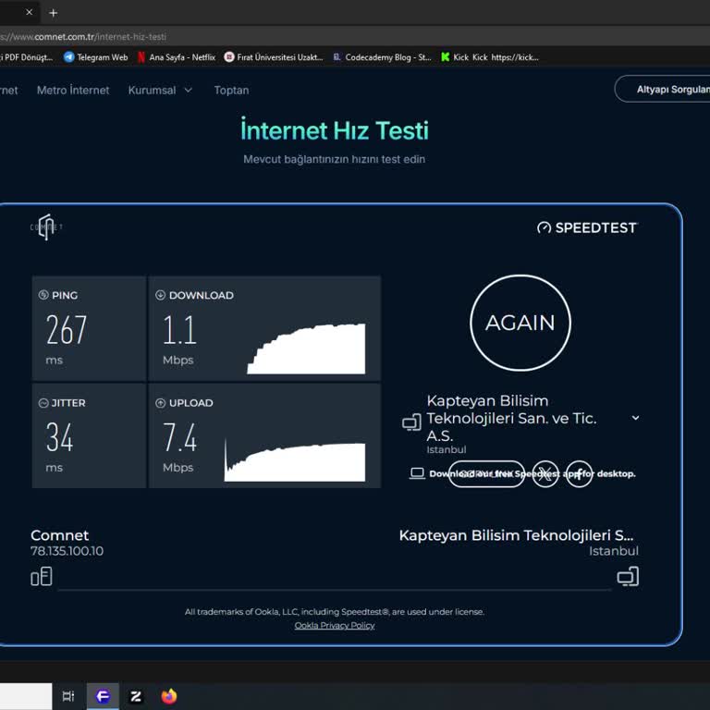Click the Altyapı Sorgulama button
Screen dimensions: 710x710
(x=663, y=89)
